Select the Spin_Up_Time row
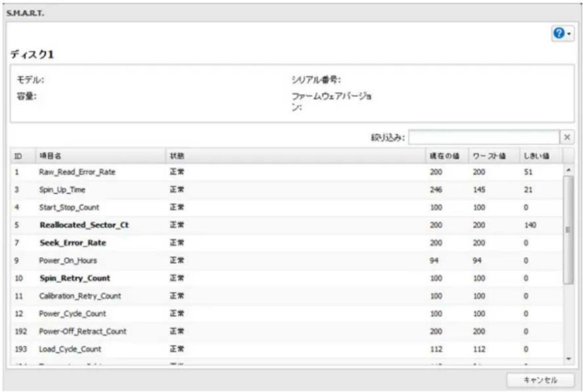The image size is (583, 392). [287, 190]
